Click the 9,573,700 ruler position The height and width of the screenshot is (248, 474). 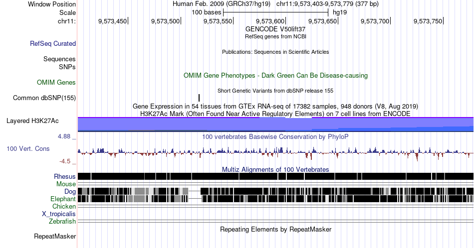[375, 21]
